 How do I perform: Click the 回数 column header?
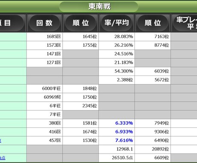pyautogui.click(x=45, y=23)
